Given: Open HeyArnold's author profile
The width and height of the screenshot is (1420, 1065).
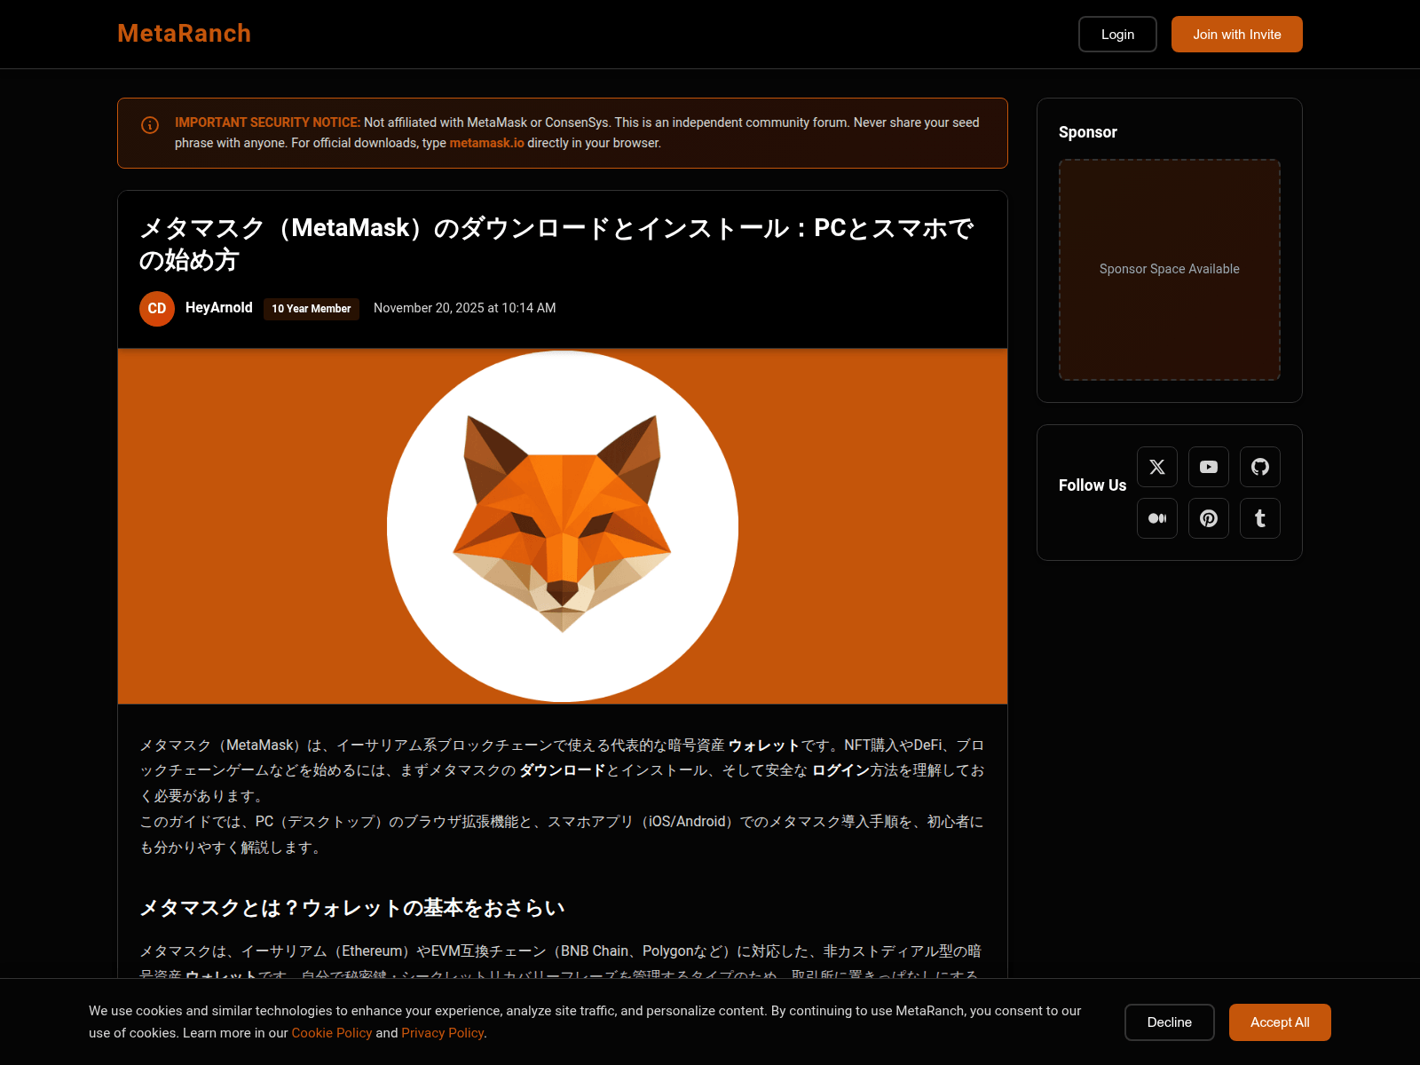Looking at the screenshot, I should click(219, 308).
